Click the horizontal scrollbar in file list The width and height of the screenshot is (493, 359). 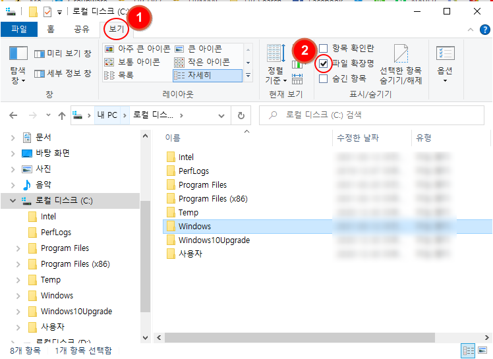click(x=299, y=338)
